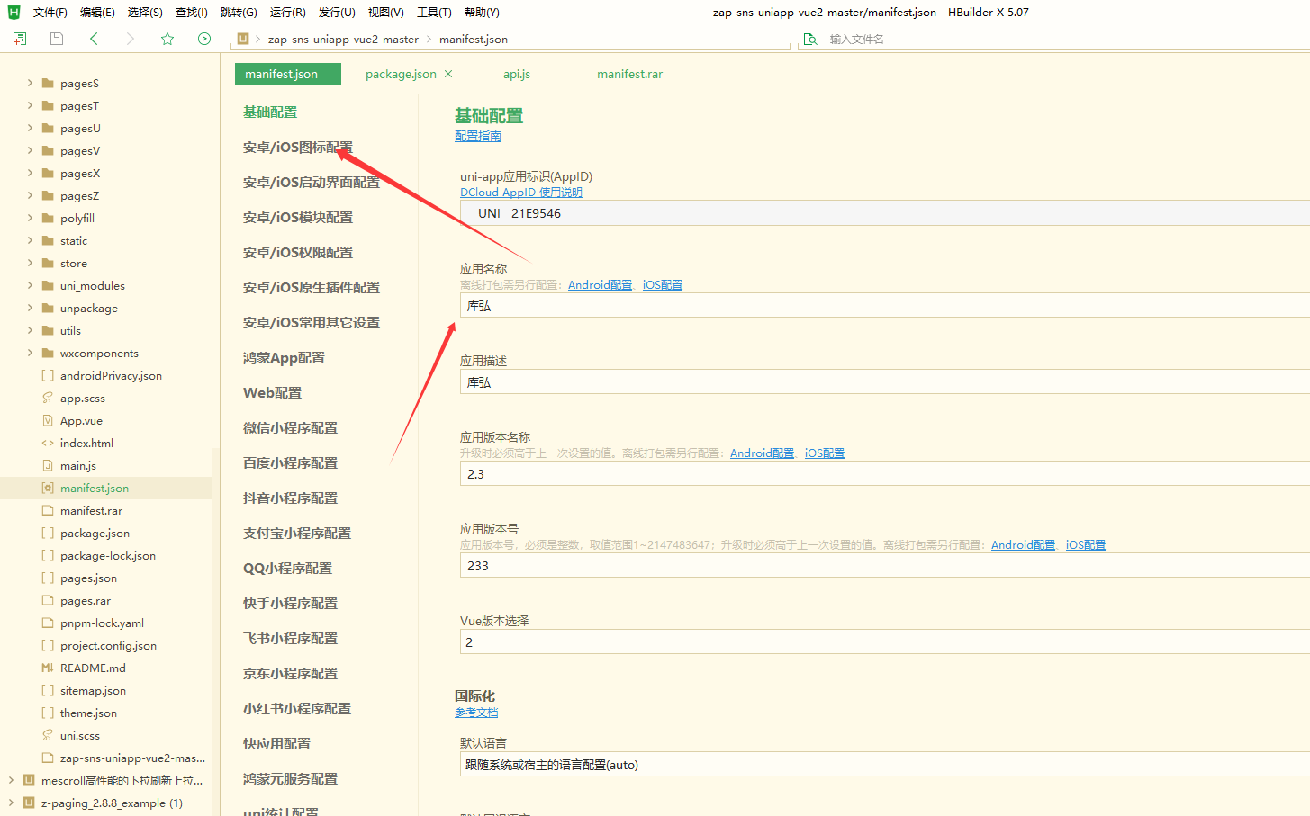This screenshot has height=816, width=1310.
Task: Expand the pagesT folder
Action: pyautogui.click(x=30, y=105)
